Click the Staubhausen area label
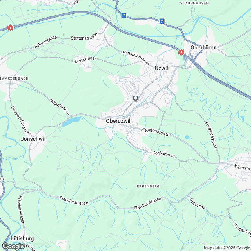This screenshot has width=251, height=251. point(195,3)
